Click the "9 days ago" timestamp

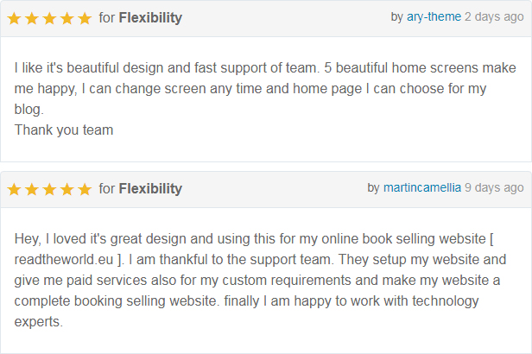click(x=494, y=187)
